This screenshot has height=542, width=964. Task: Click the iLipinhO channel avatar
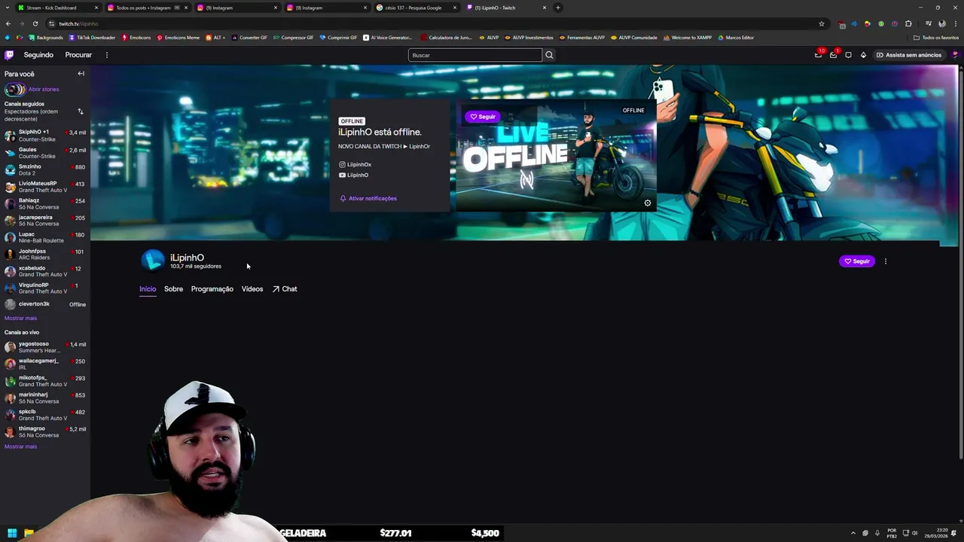tap(153, 260)
